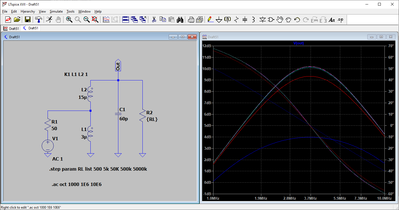Open the Simulate menu
399x210 pixels.
56,11
